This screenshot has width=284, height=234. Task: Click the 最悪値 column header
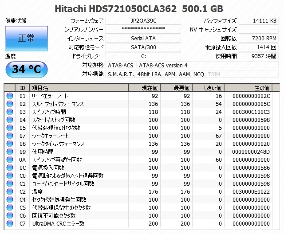[176, 88]
